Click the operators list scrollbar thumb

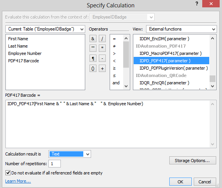126,55
